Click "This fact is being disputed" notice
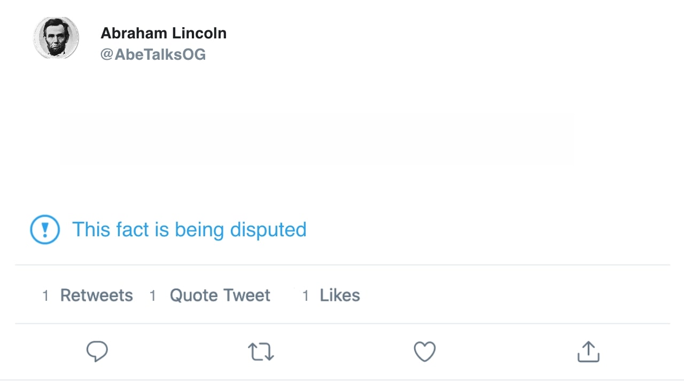The width and height of the screenshot is (684, 384). pos(189,229)
